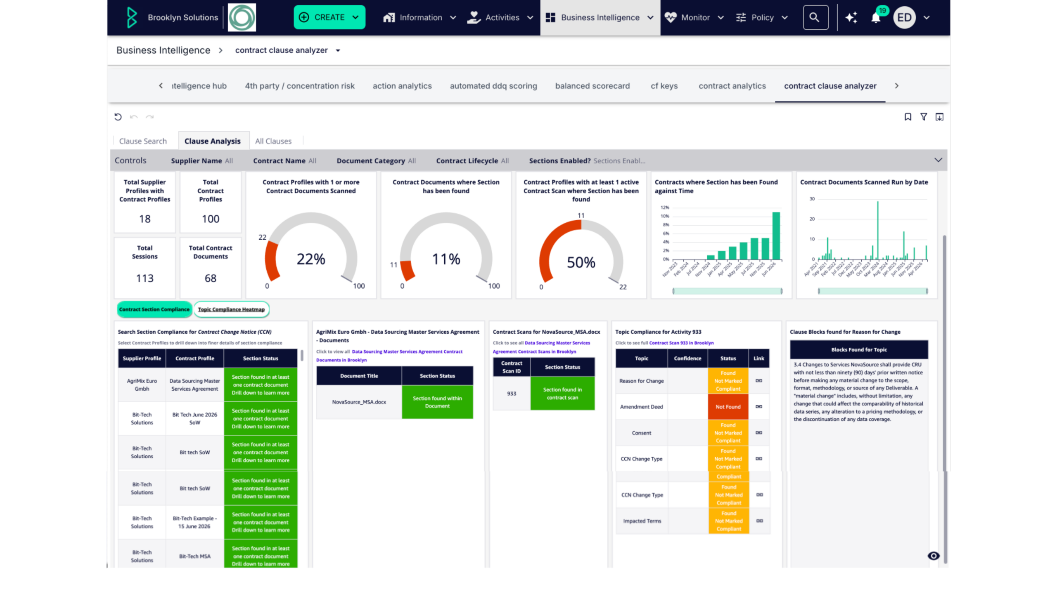Click the filter funnel icon
Image resolution: width=1057 pixels, height=594 pixels.
[x=924, y=117]
